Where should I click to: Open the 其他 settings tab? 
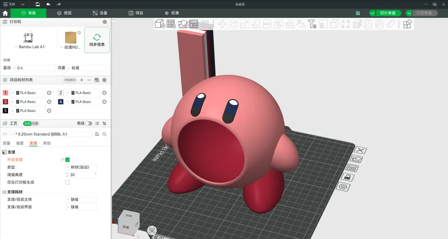pyautogui.click(x=47, y=143)
